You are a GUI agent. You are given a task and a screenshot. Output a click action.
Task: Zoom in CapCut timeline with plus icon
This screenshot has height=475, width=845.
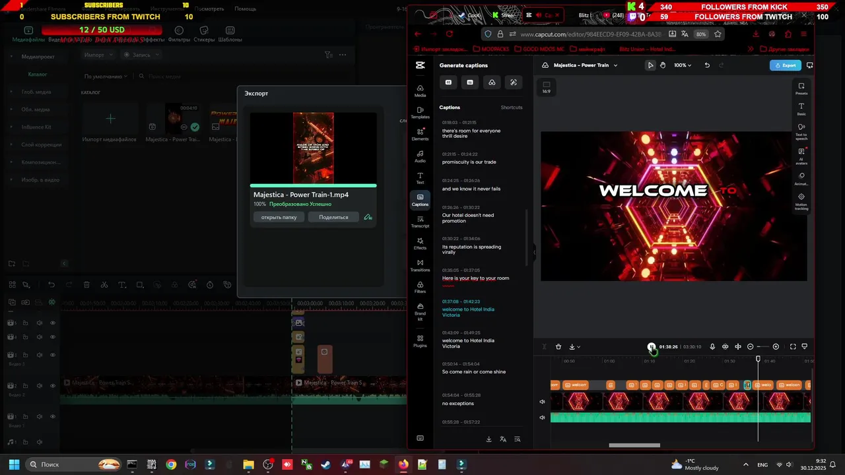tap(776, 347)
